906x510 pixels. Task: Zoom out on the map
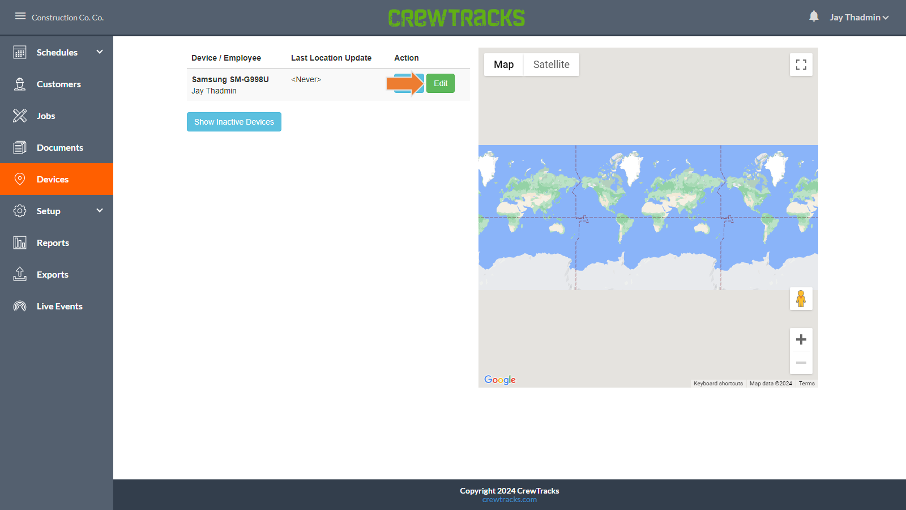pos(801,363)
